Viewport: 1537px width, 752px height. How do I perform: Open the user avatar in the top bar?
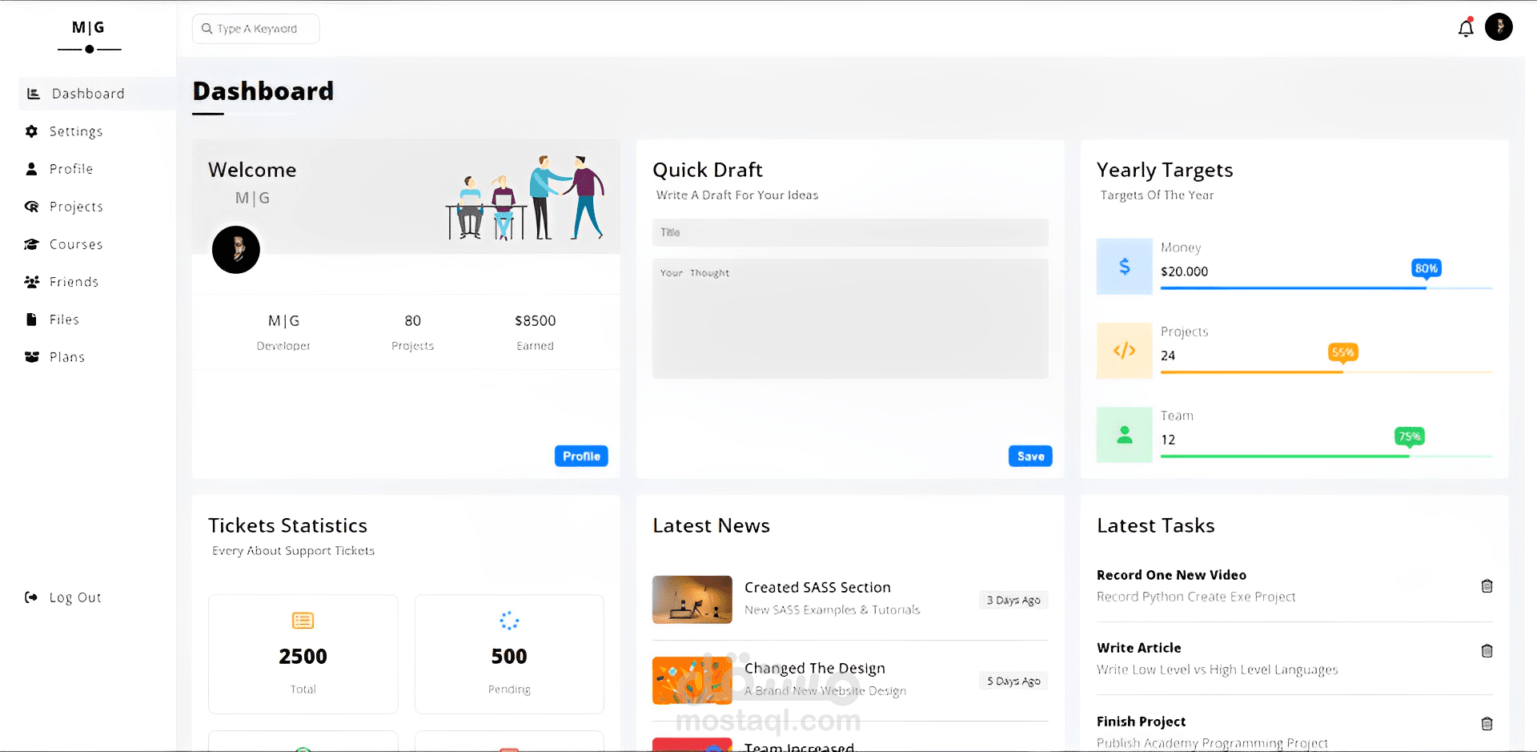pyautogui.click(x=1499, y=26)
